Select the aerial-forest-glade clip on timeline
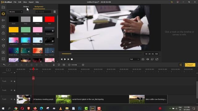 (x=93, y=99)
